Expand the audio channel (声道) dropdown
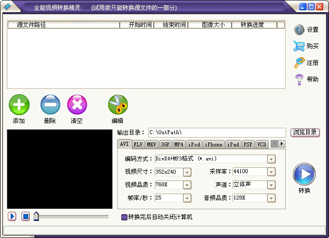 point(271,185)
